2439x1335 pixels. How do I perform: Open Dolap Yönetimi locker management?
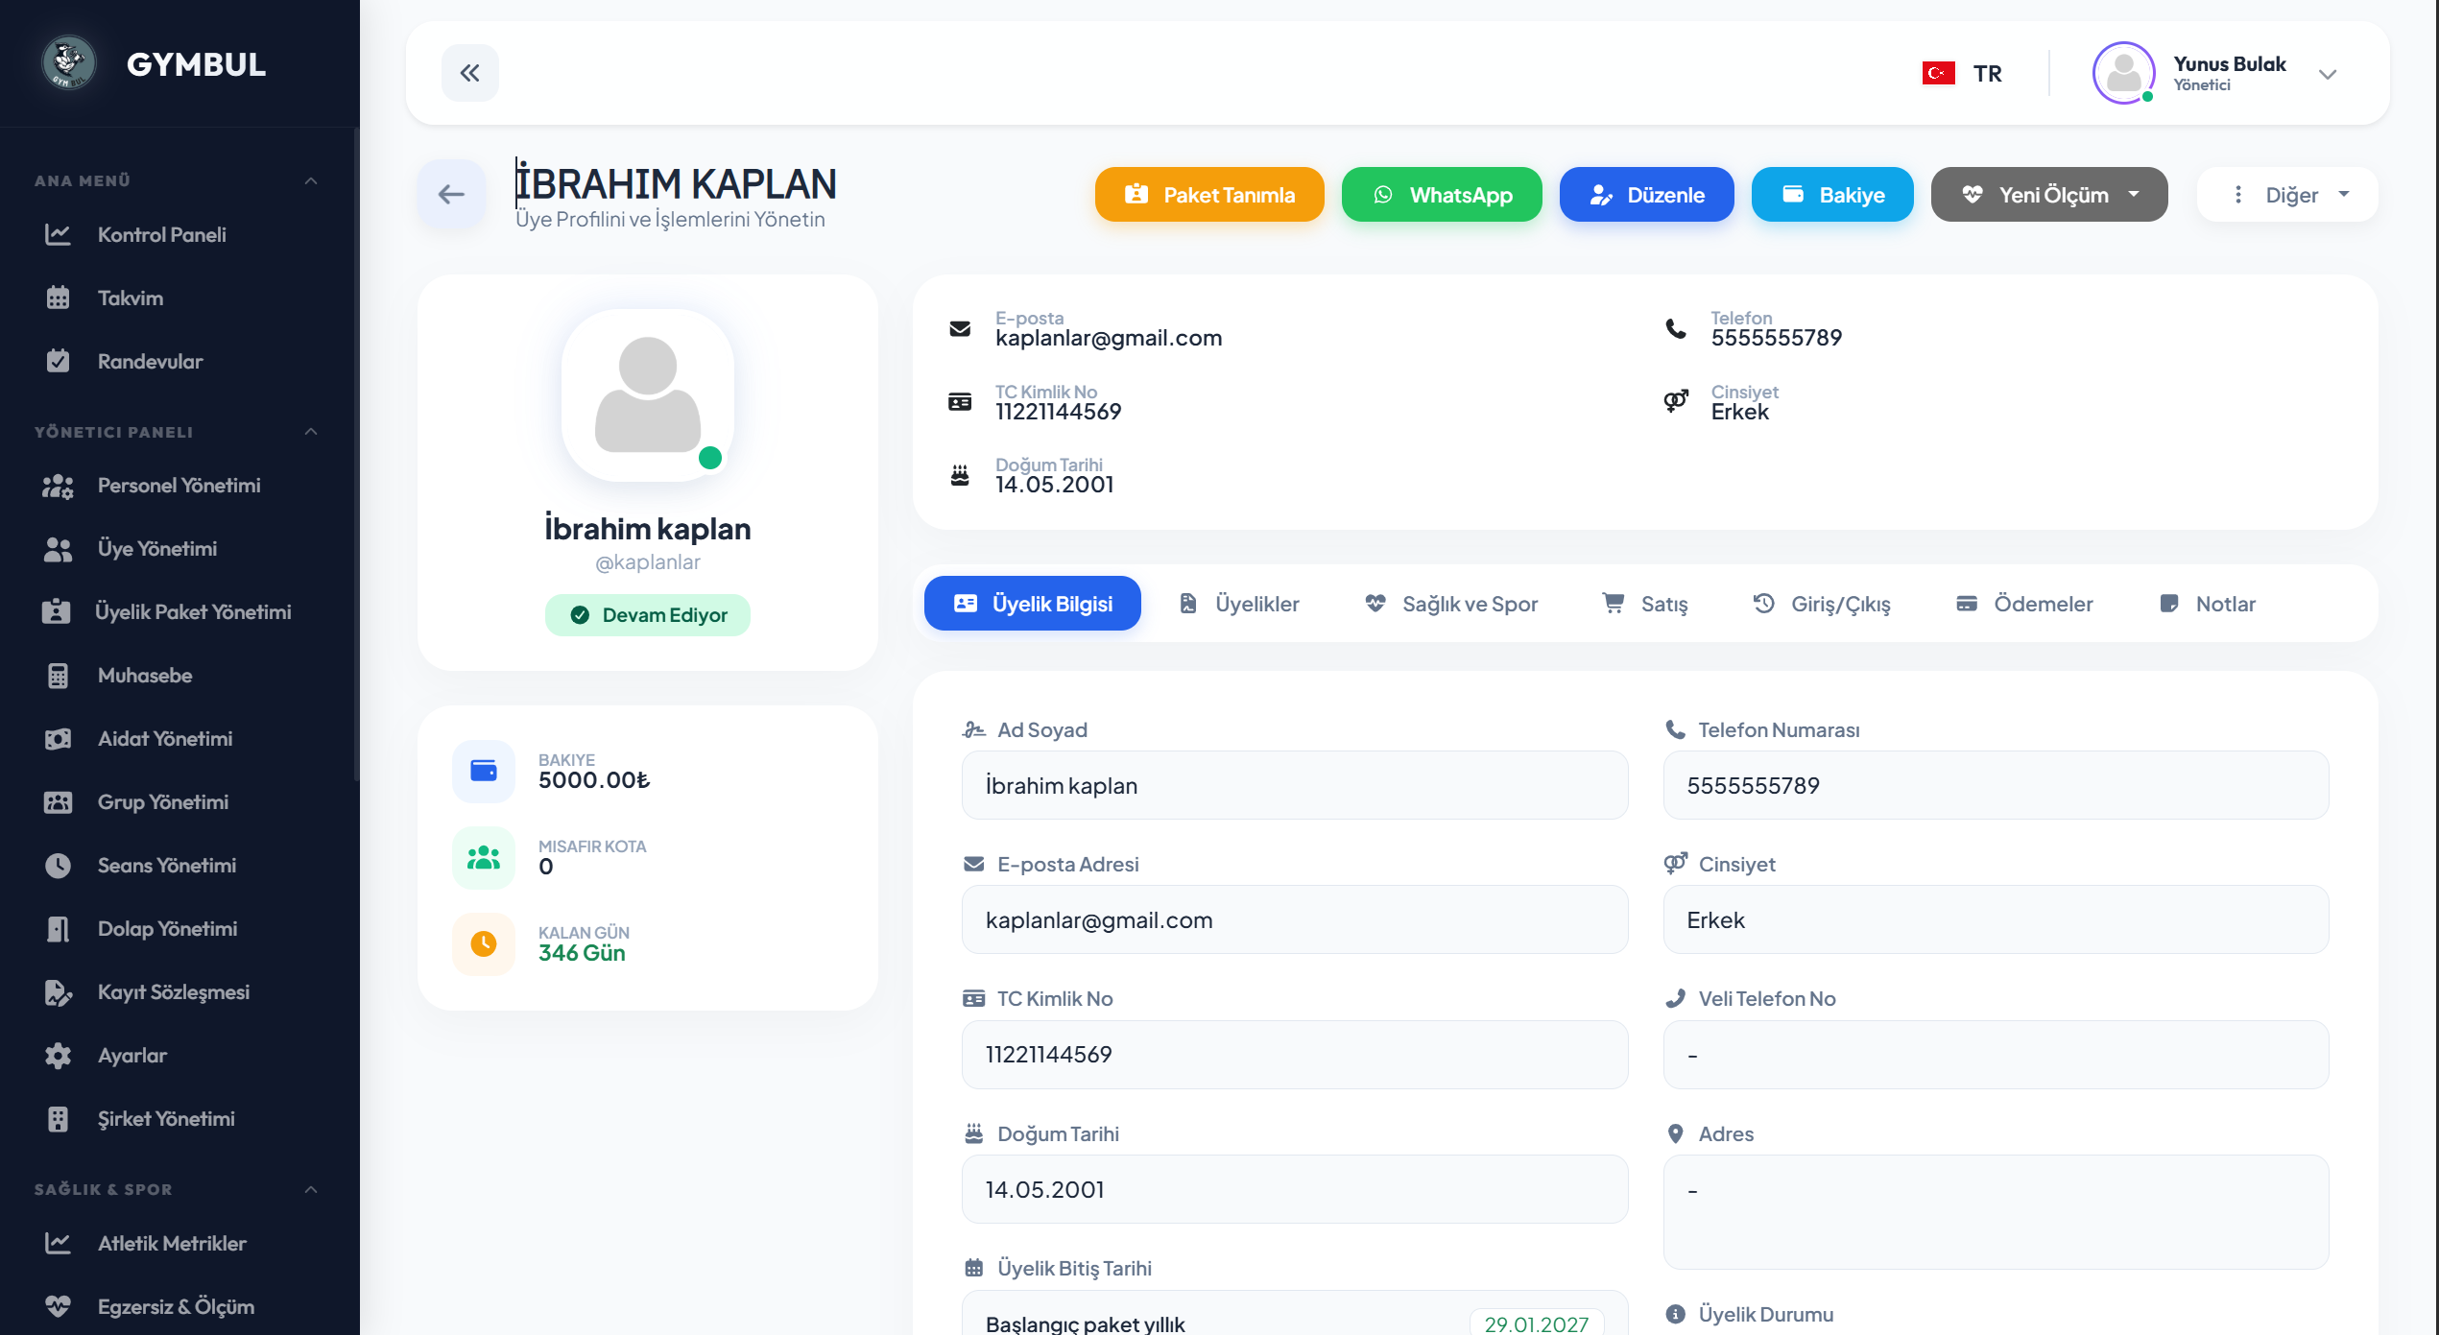pyautogui.click(x=167, y=929)
